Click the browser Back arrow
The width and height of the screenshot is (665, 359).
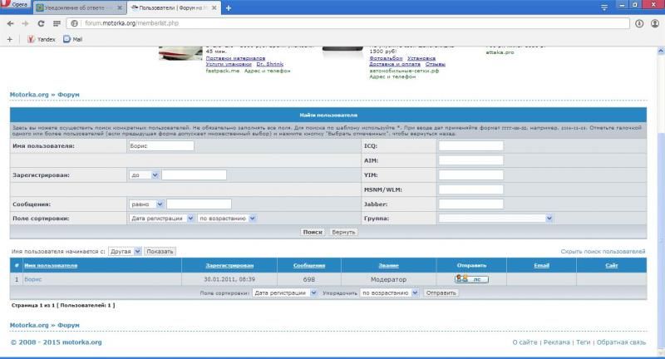10,23
